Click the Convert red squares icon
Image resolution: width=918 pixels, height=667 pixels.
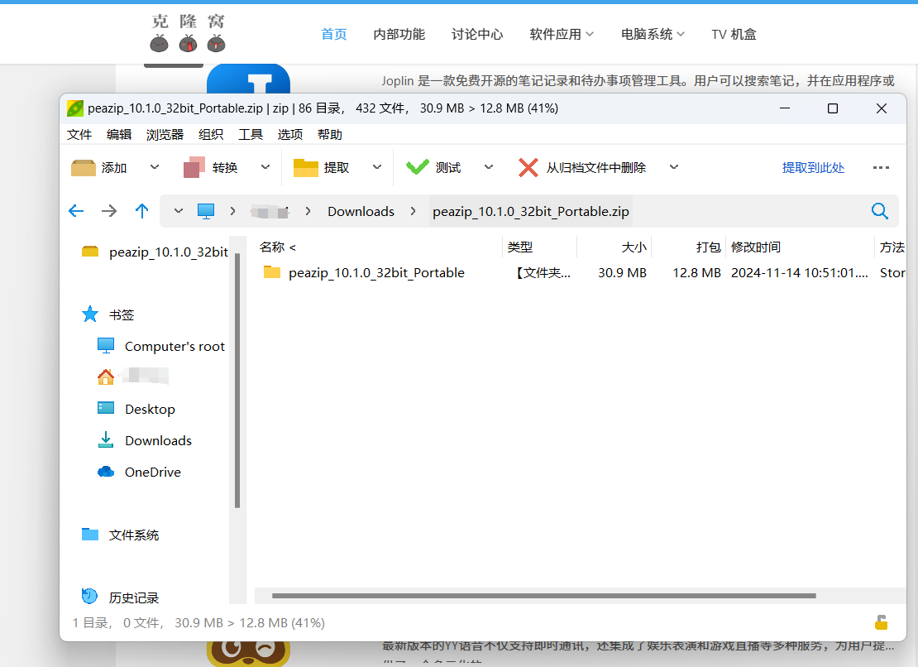click(x=194, y=167)
